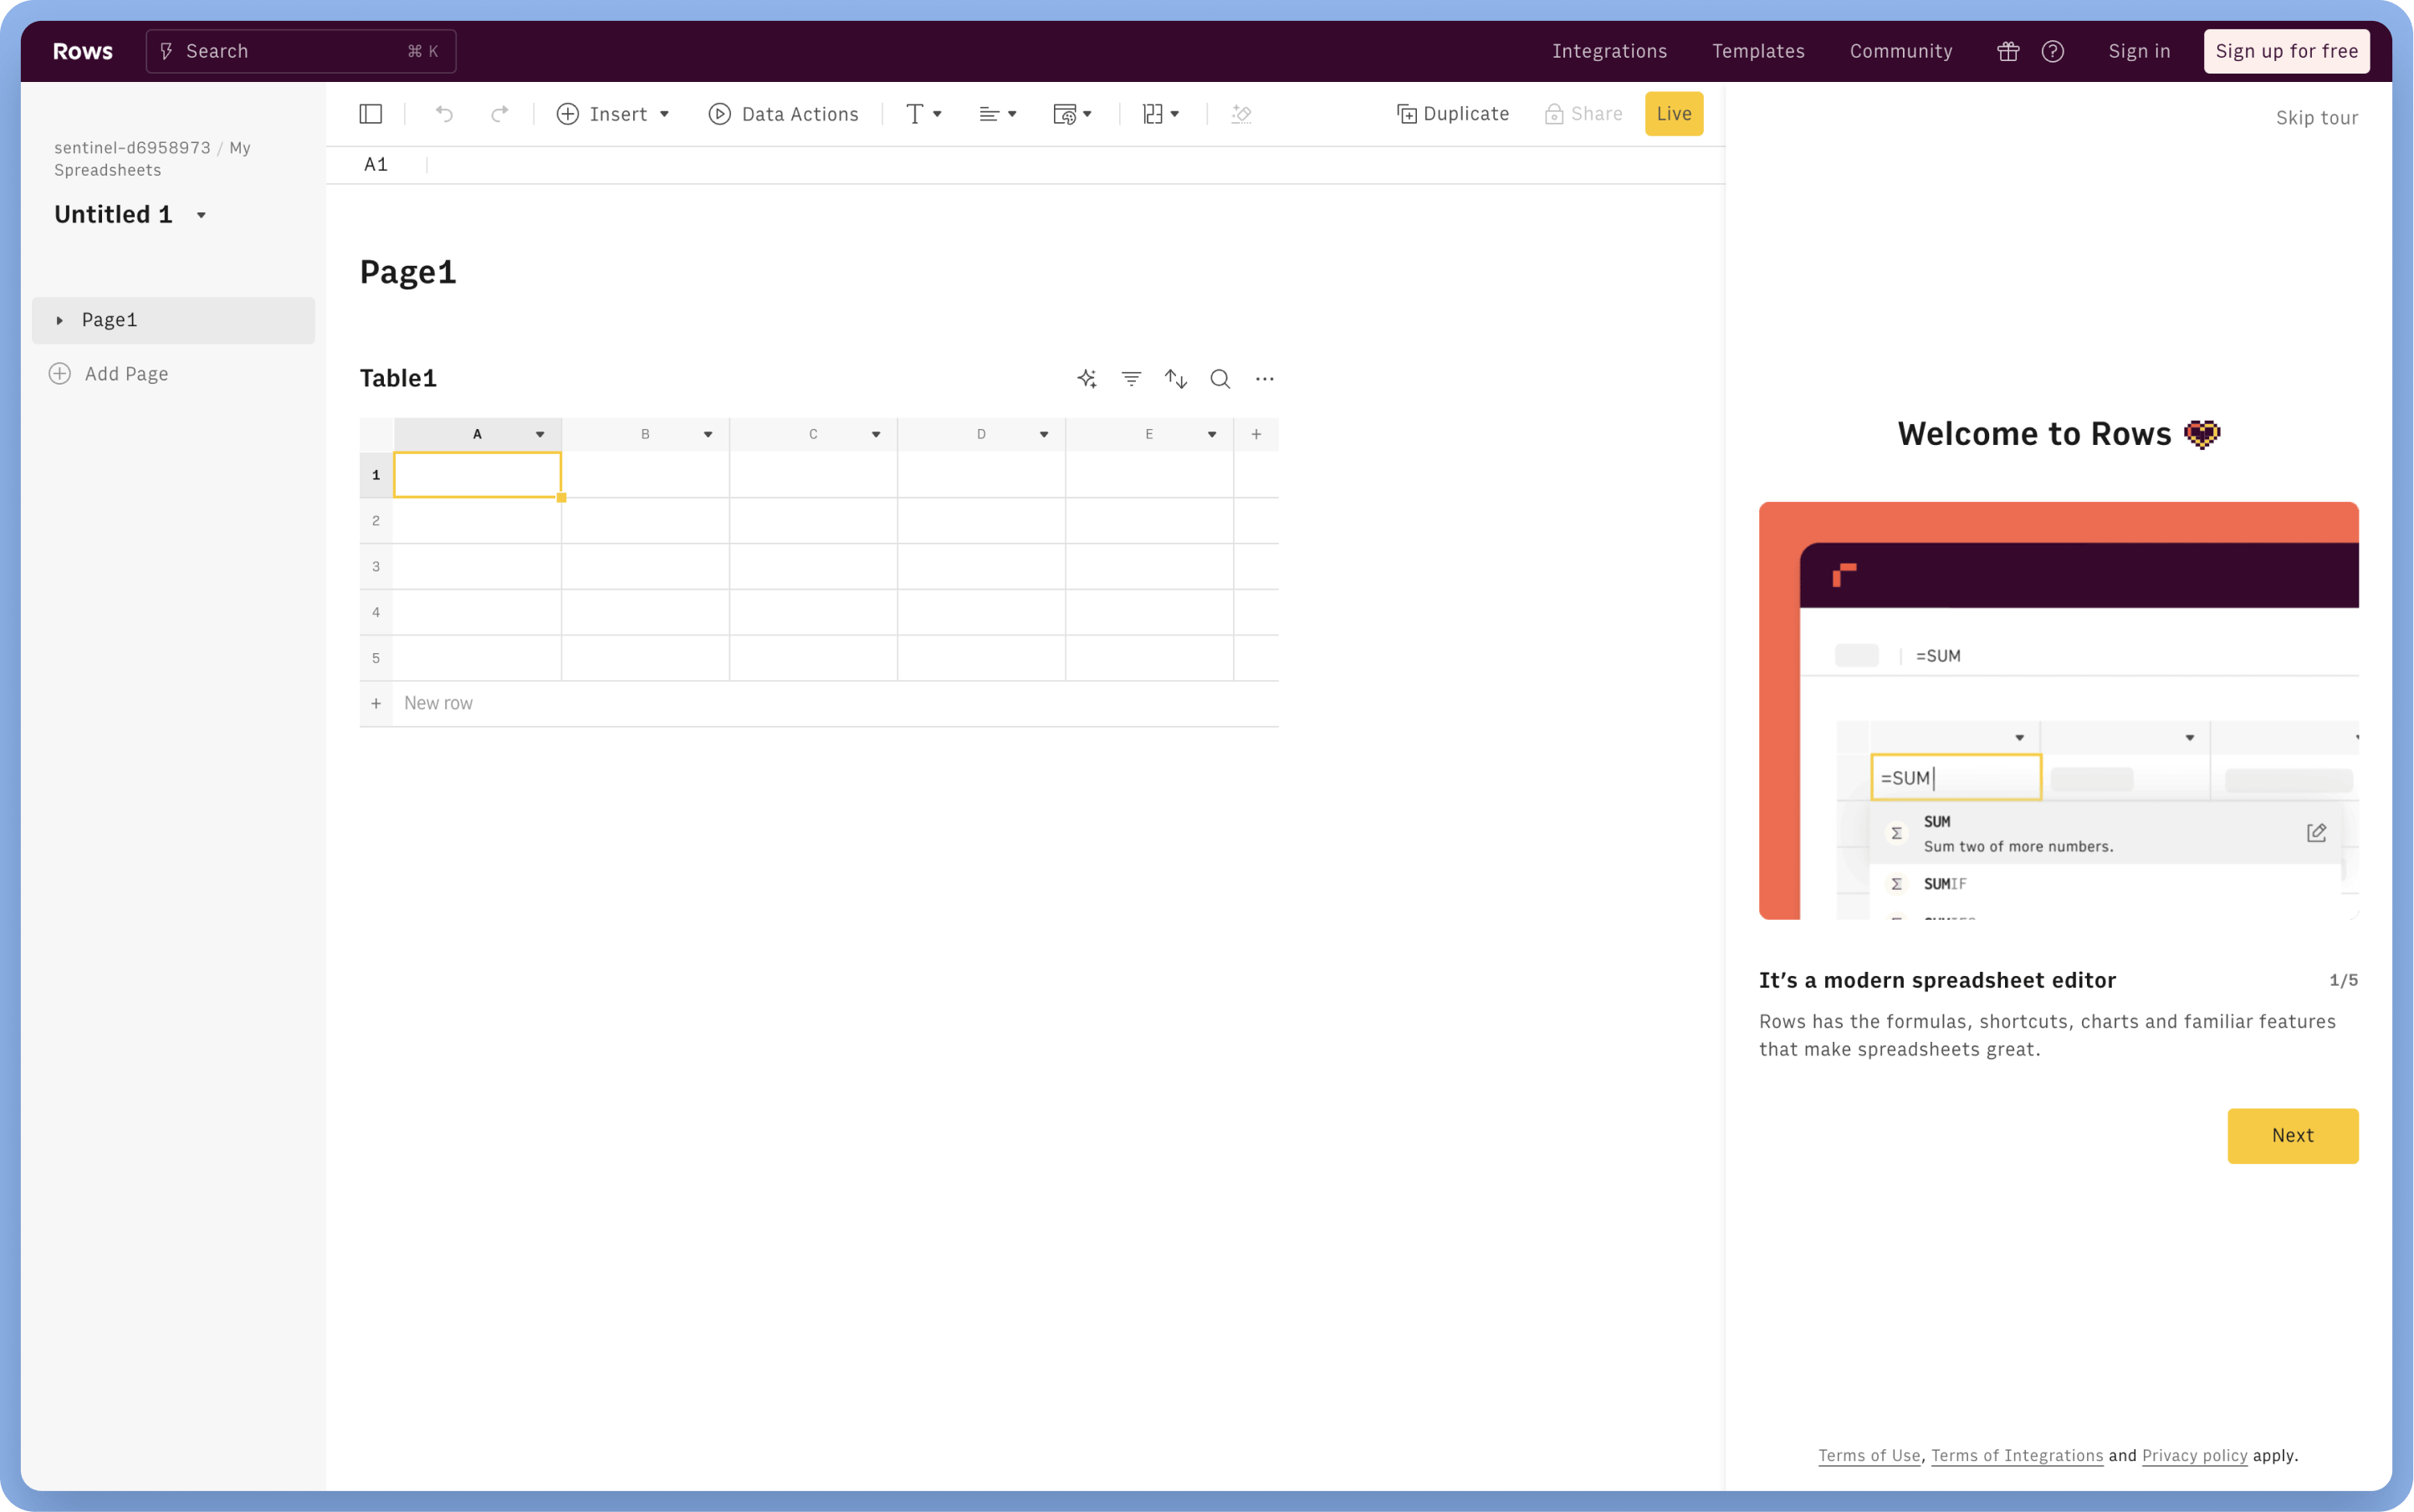Click the Duplicate button
2414x1512 pixels.
pos(1452,114)
